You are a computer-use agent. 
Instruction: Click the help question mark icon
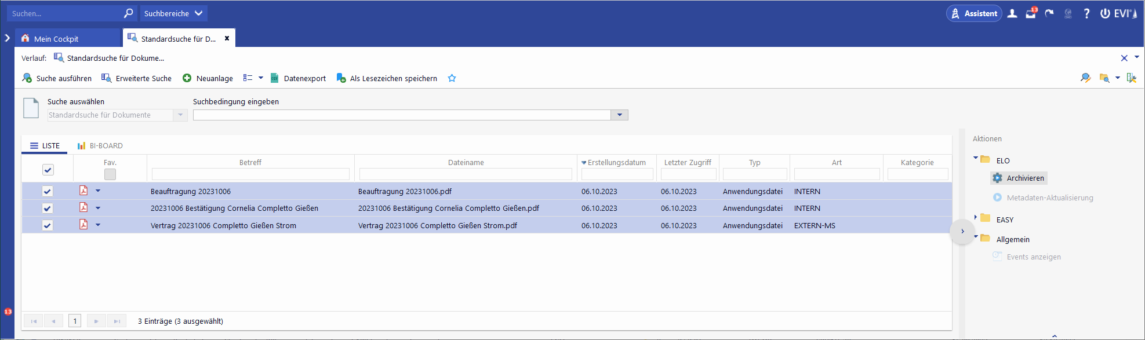[x=1086, y=13]
